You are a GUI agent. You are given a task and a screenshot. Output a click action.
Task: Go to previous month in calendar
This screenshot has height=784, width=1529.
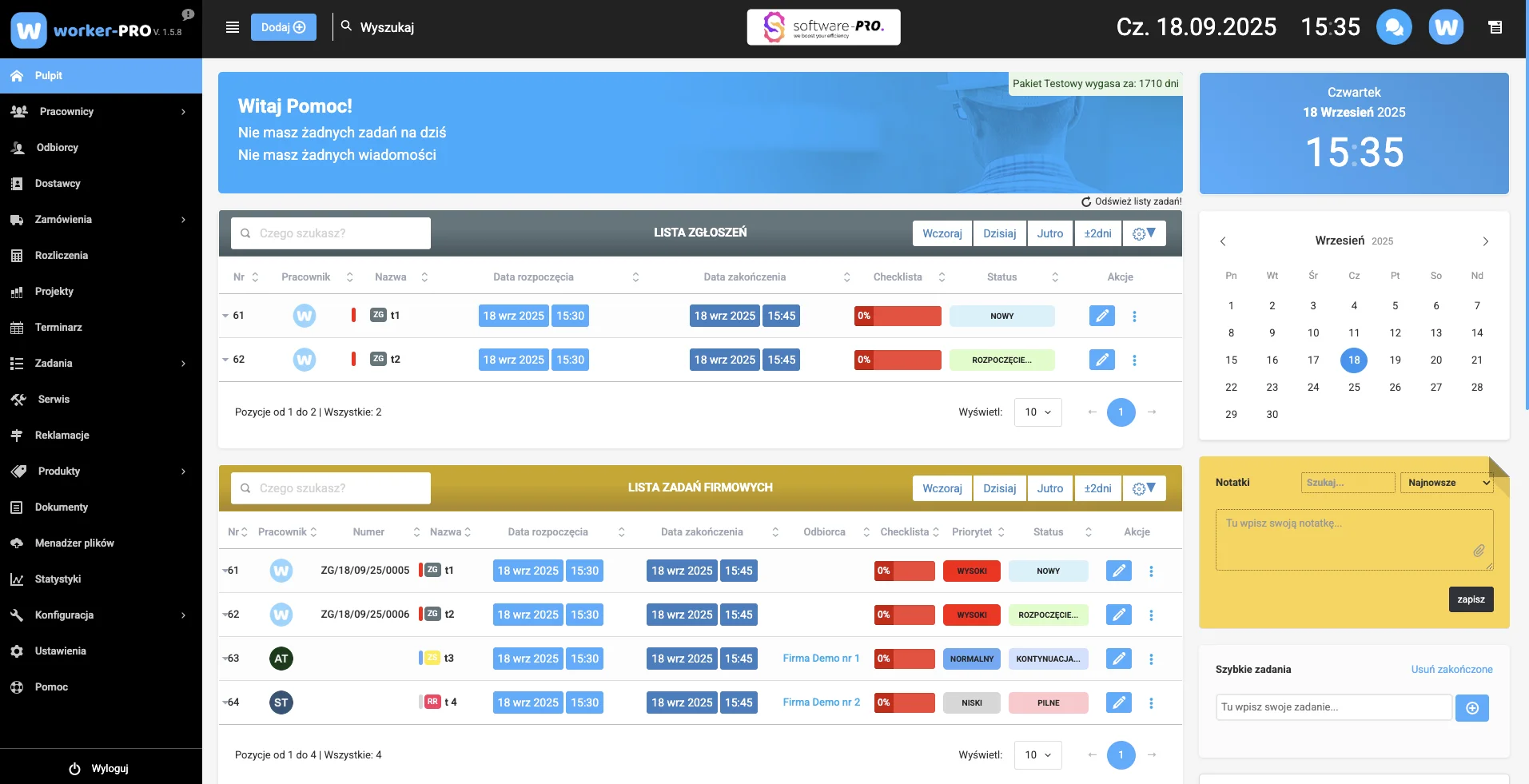point(1223,241)
